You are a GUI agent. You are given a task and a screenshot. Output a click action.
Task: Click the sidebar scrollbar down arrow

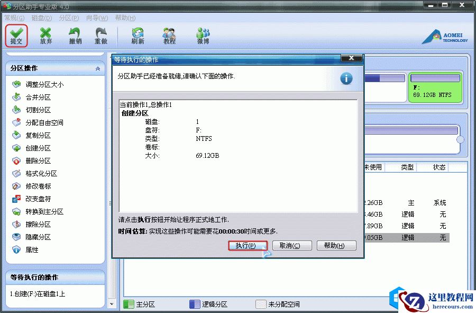(x=112, y=305)
